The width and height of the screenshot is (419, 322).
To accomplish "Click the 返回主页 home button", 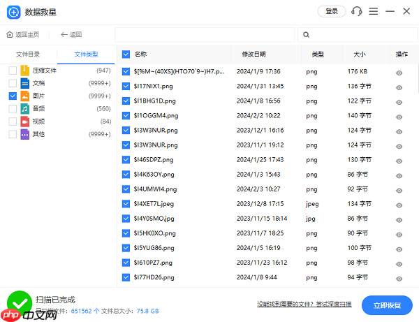I will pyautogui.click(x=23, y=34).
